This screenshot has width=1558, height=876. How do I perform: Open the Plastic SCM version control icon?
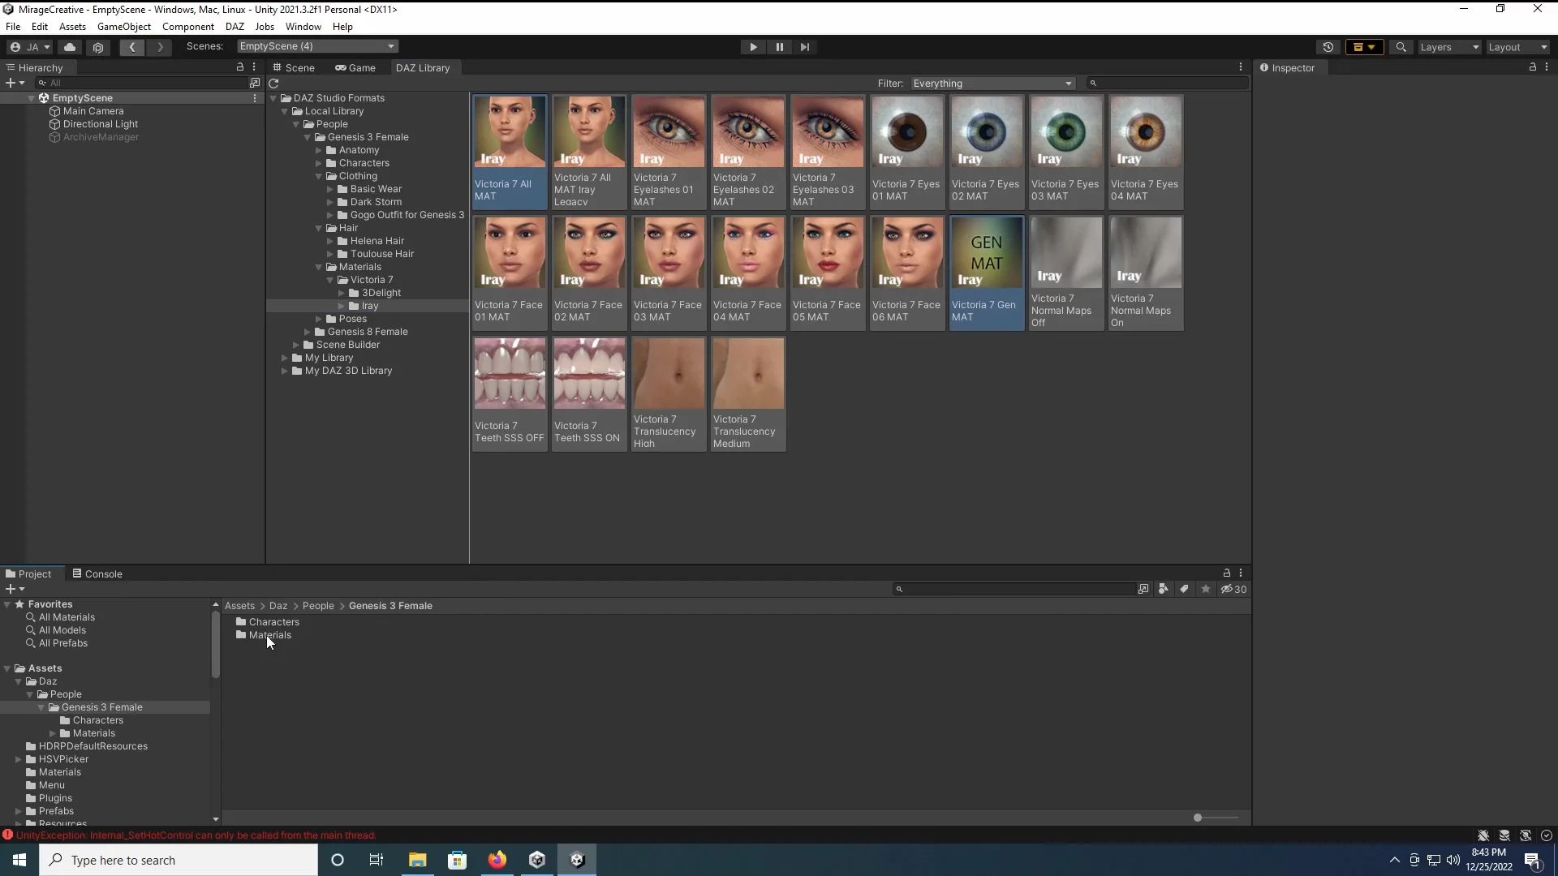pyautogui.click(x=98, y=47)
